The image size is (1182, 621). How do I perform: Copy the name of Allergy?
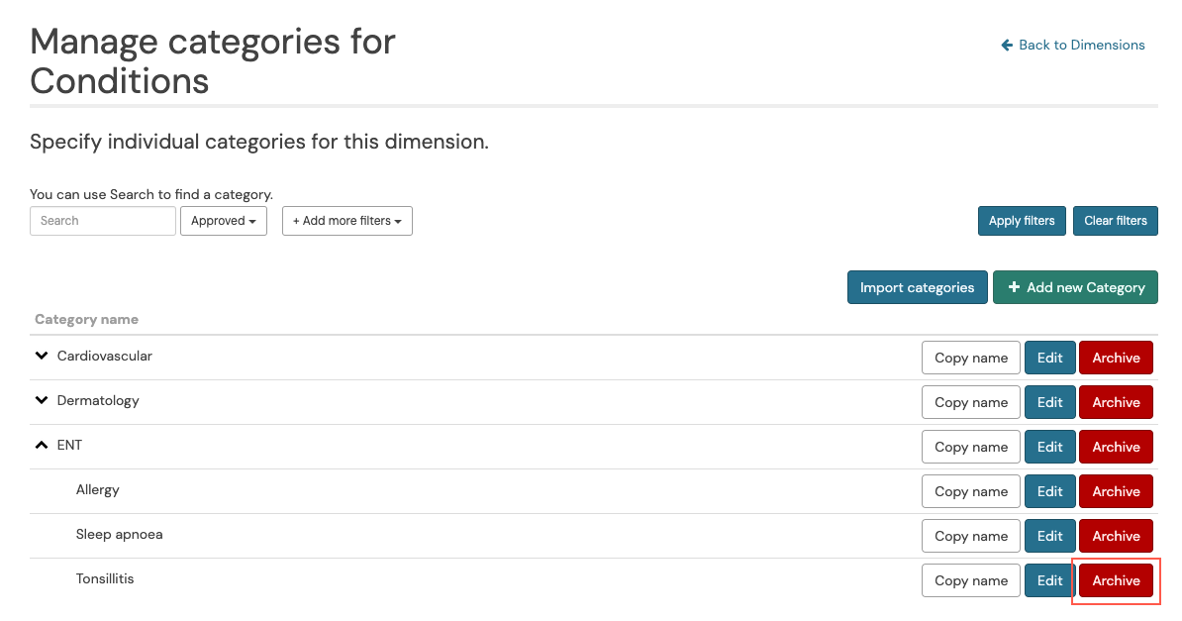[970, 490]
